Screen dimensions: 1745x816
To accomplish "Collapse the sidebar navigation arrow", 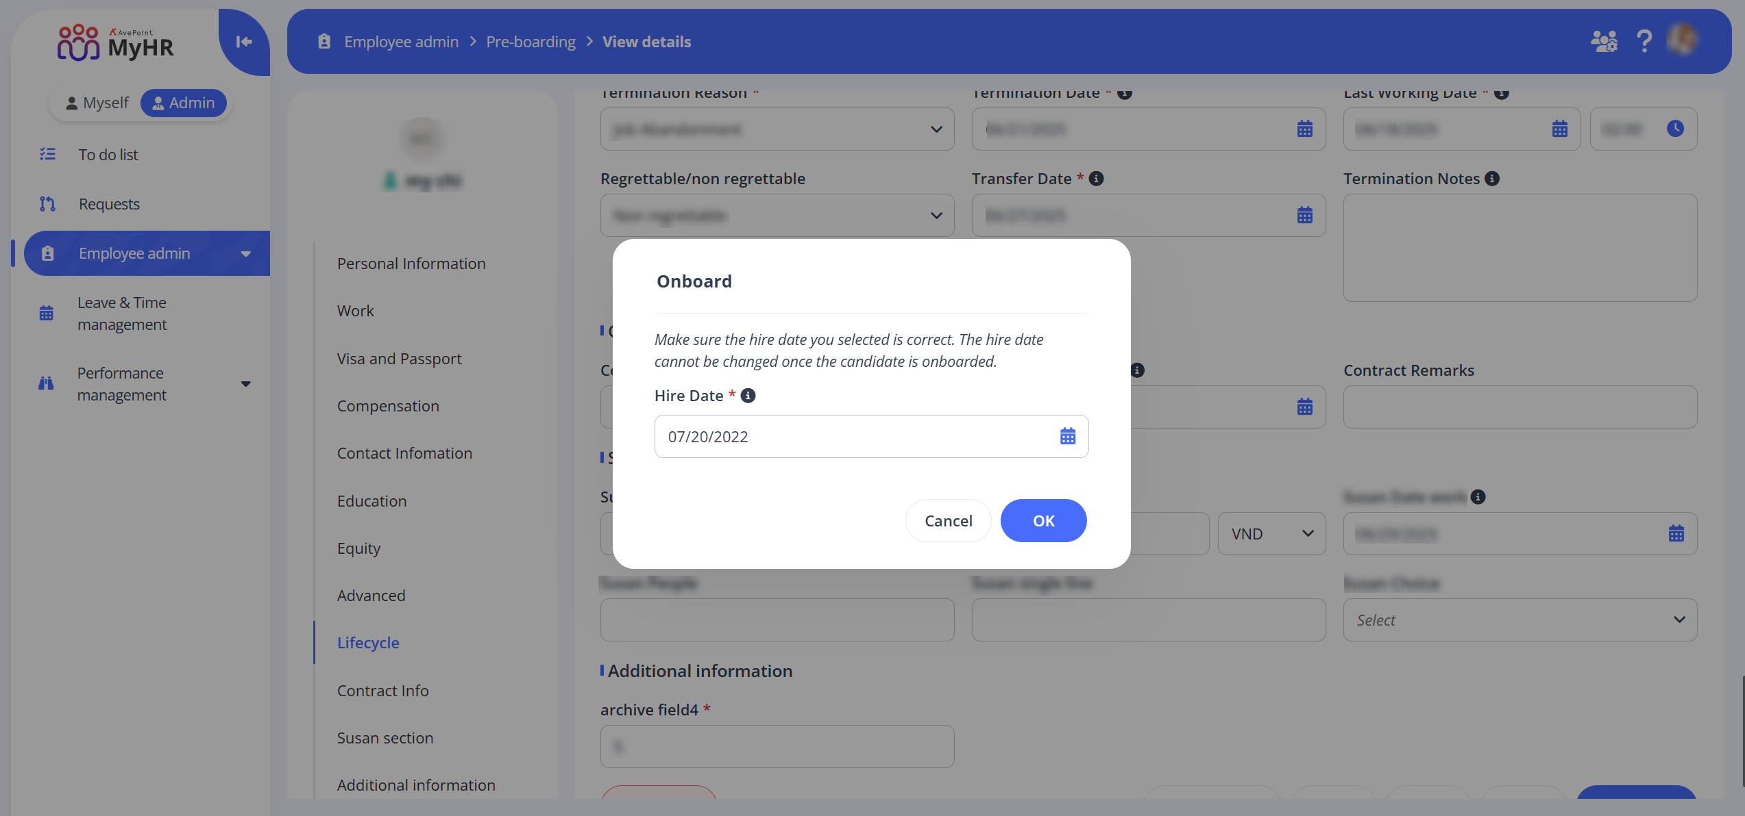I will (x=244, y=42).
